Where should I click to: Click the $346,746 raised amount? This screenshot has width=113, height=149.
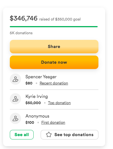[x=24, y=18]
